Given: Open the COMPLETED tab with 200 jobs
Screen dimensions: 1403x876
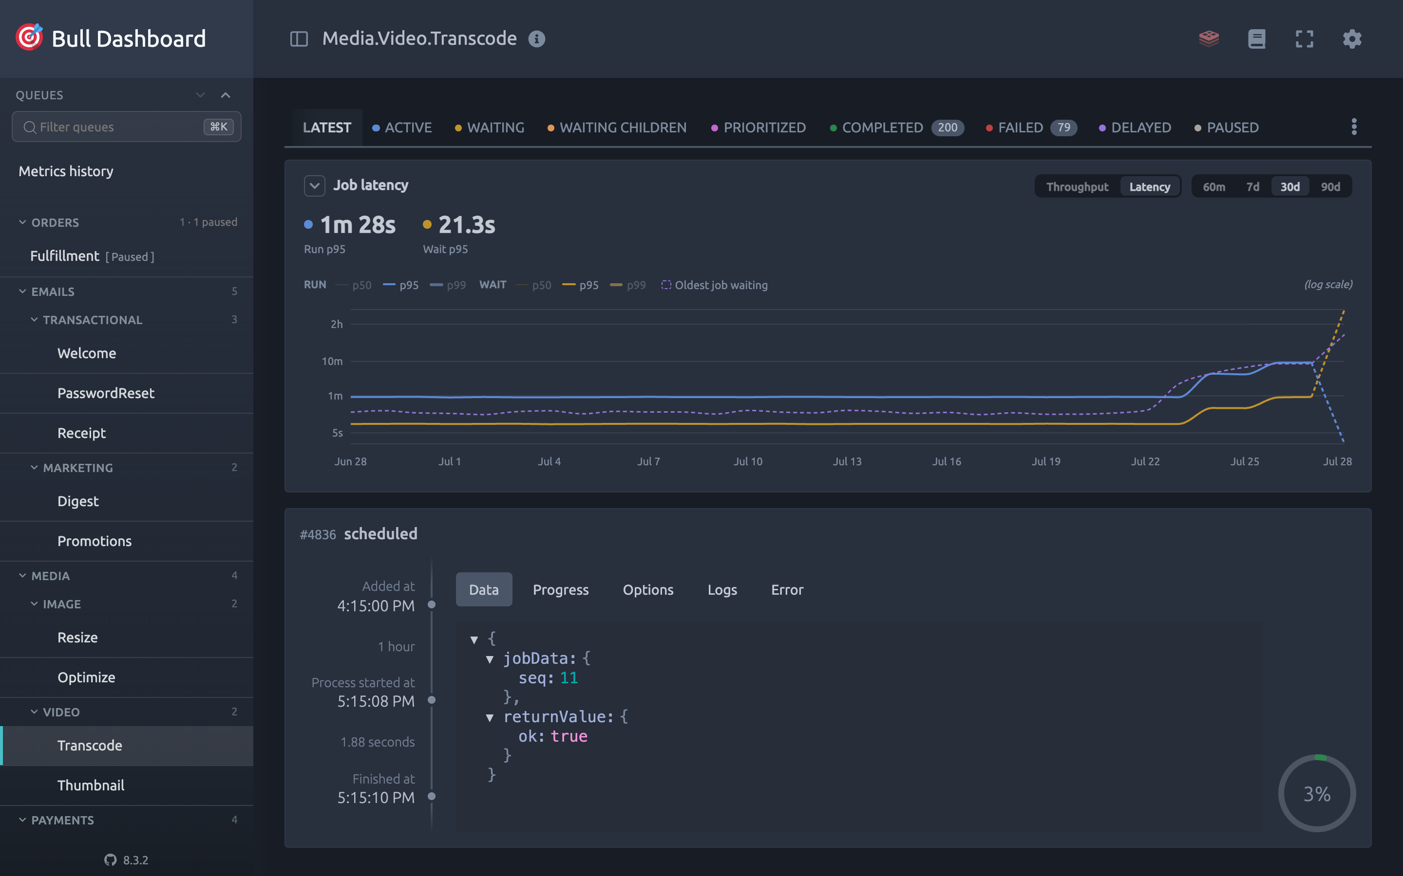Looking at the screenshot, I should pos(897,128).
